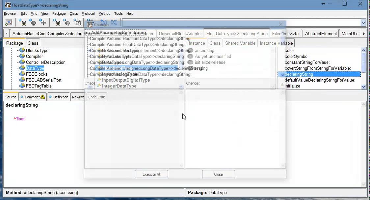Select Compile Arduino.BooleanDataType>>declaringString change row
Screen dimensions: 370x200
tap(140, 38)
